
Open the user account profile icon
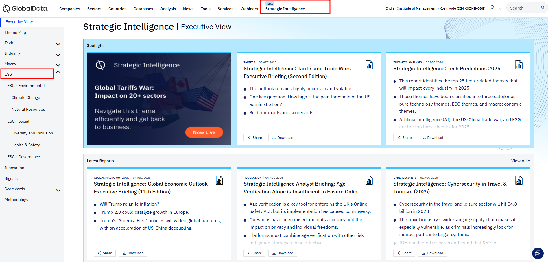click(492, 8)
